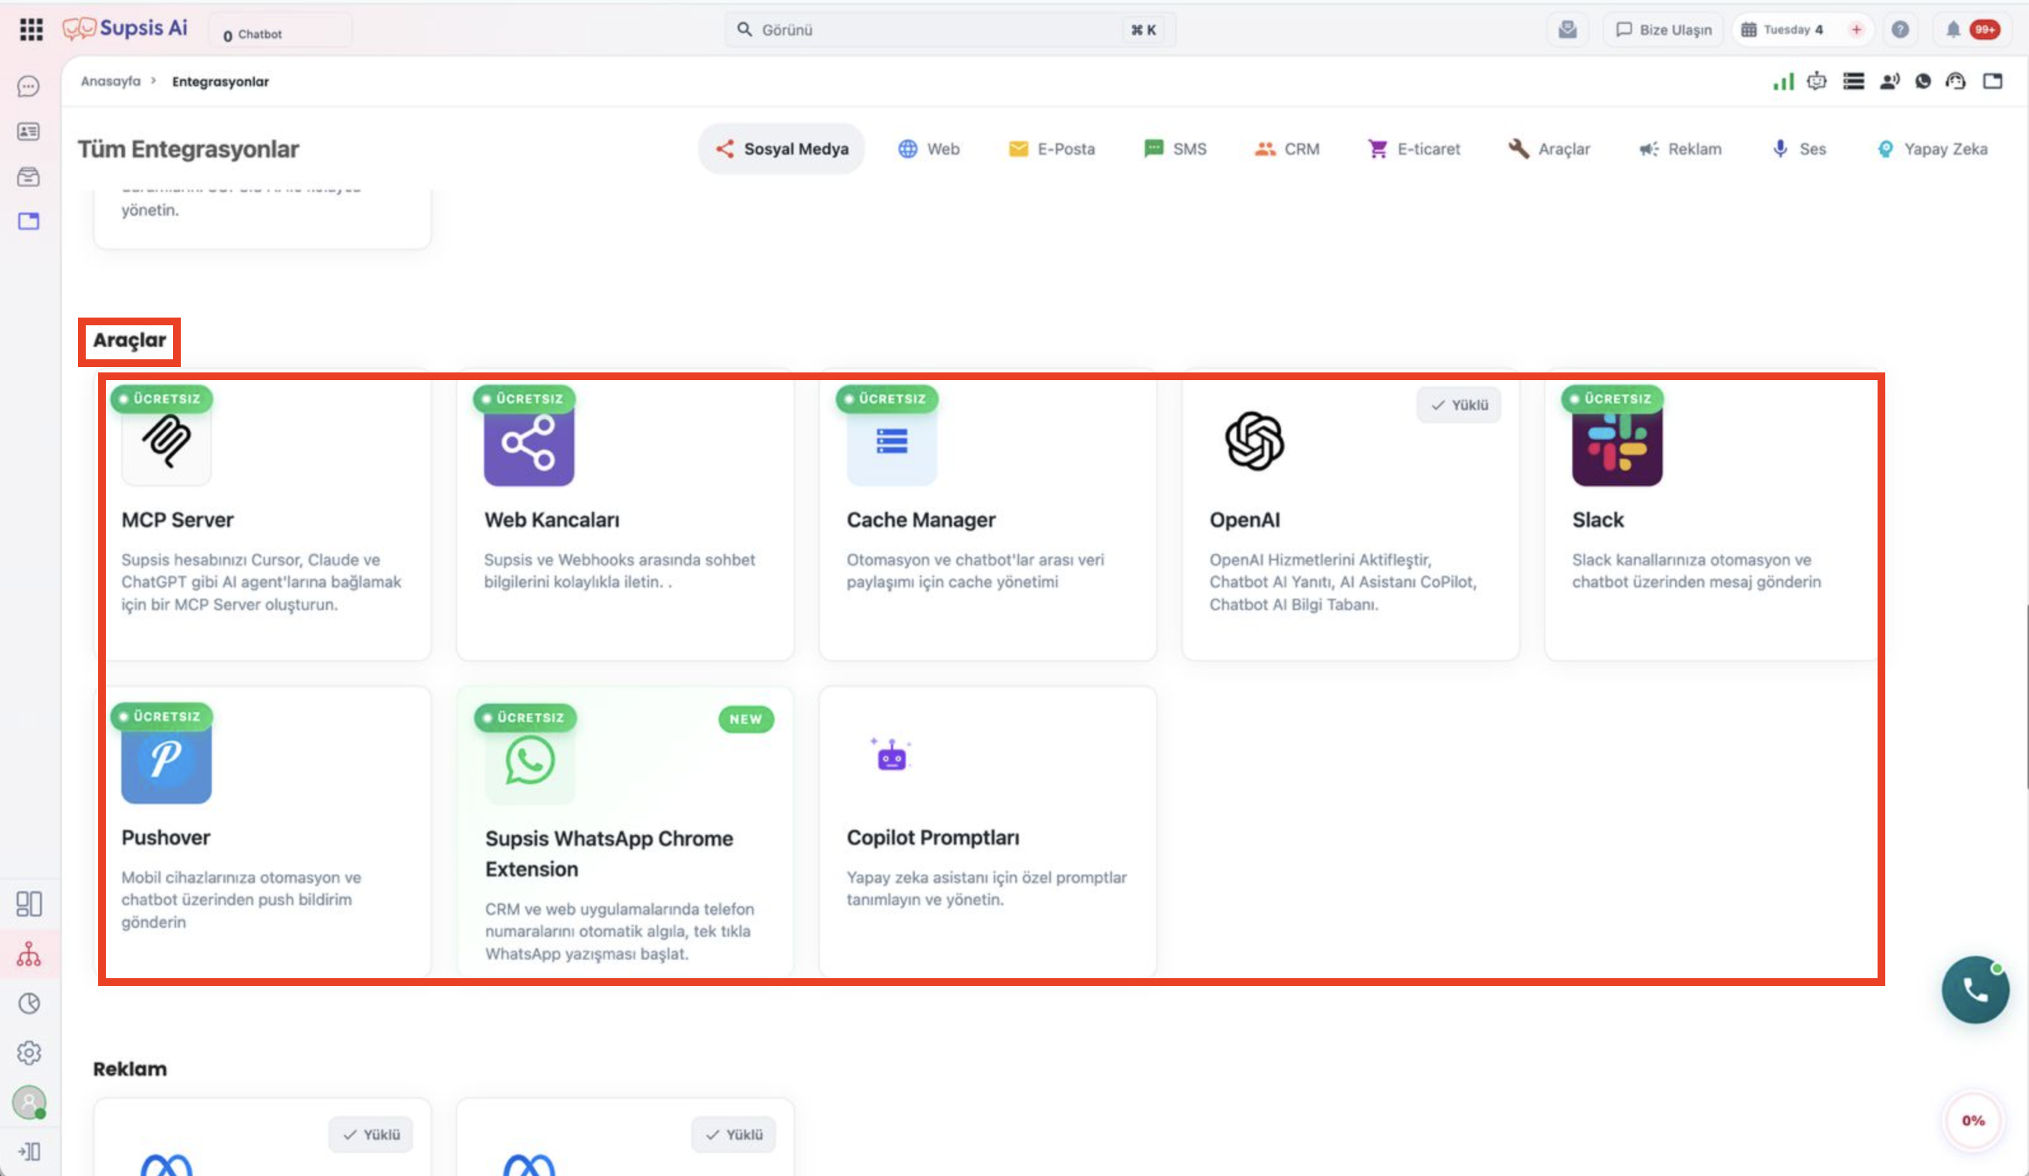This screenshot has width=2029, height=1176.
Task: Click the Cache Manager list icon
Action: tap(892, 442)
